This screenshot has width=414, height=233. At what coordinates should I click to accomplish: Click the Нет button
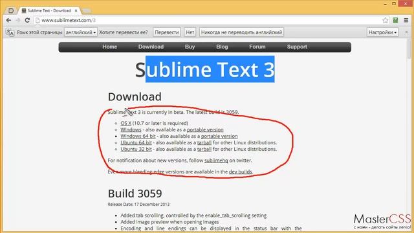(x=190, y=32)
